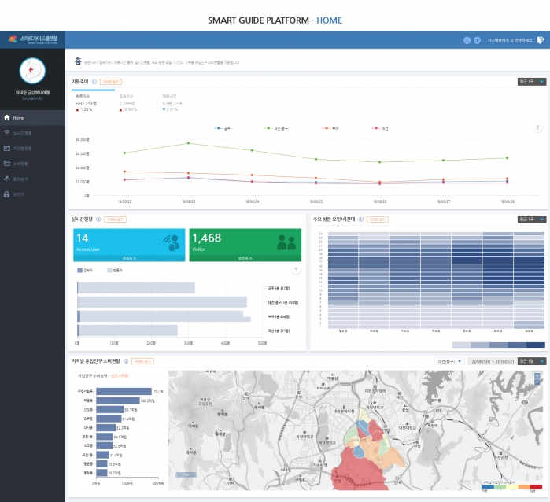
Task: Switch to the 체류시간 metric tab
Action: [x=171, y=98]
